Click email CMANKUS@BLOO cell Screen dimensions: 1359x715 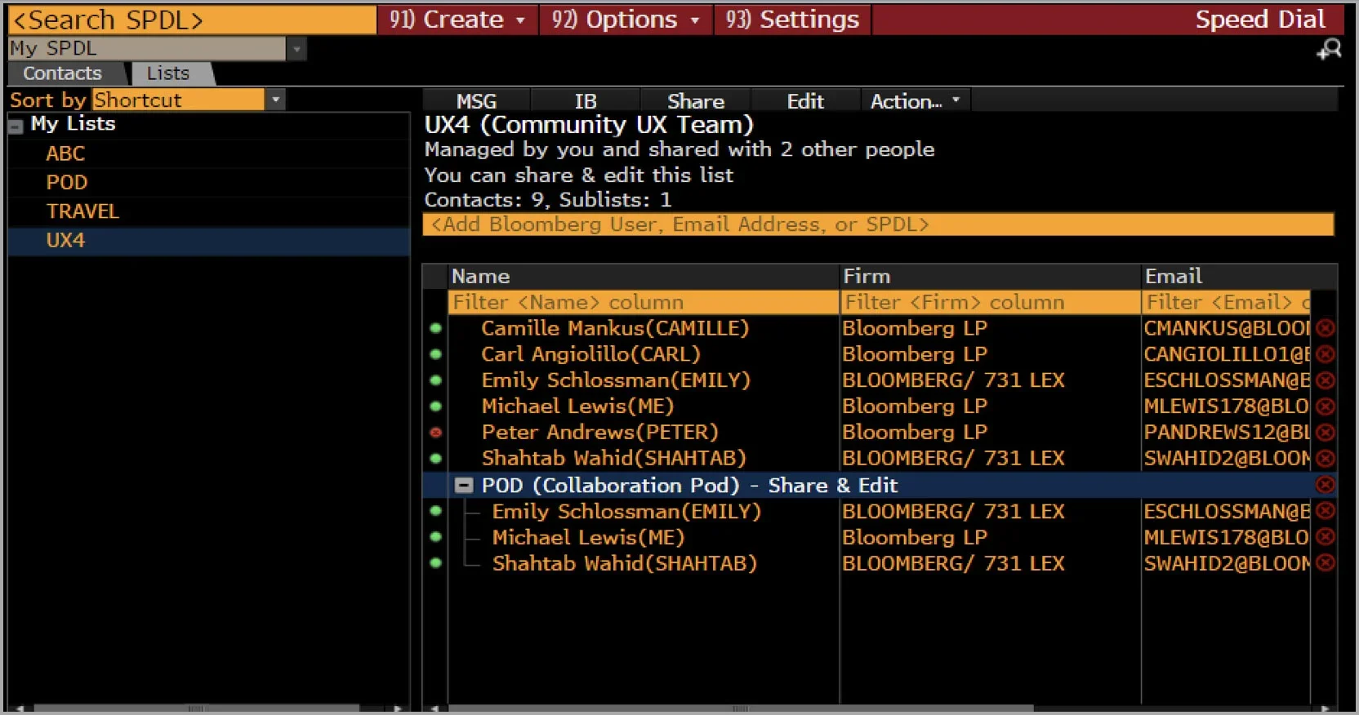(1226, 328)
